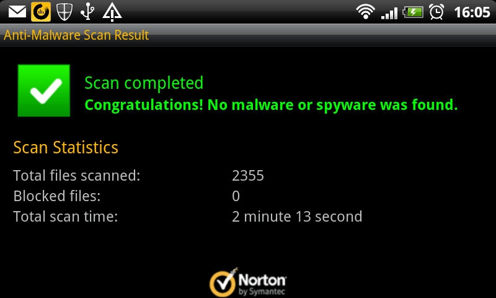Tap the green checkmark box

point(43,91)
